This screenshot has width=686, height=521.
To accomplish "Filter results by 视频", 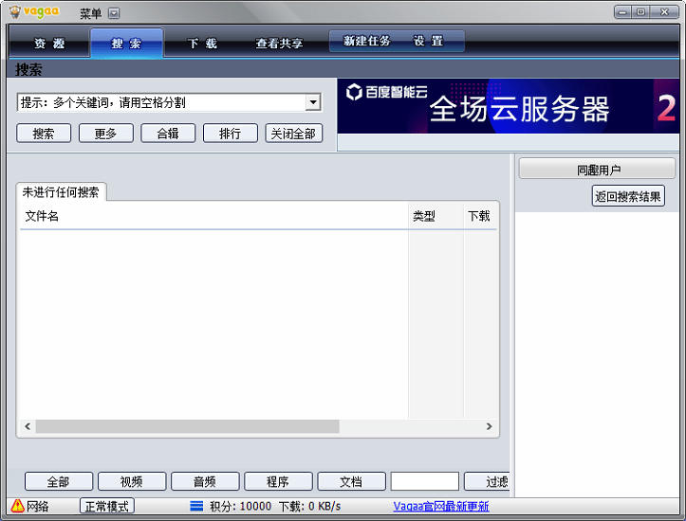I will coord(132,481).
